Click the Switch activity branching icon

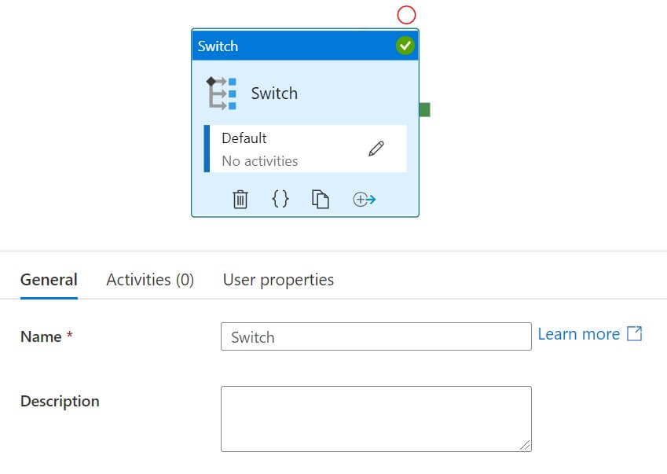222,93
